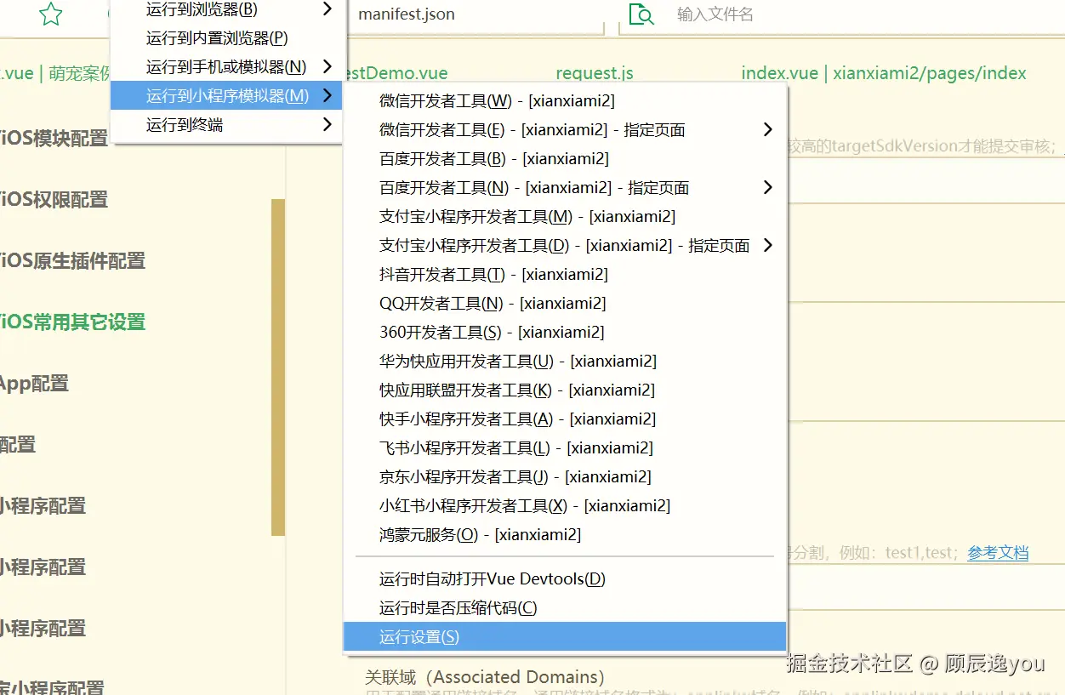1065x695 pixels.
Task: Toggle 运行时自动打开Vue Devtools(D)
Action: click(565, 579)
